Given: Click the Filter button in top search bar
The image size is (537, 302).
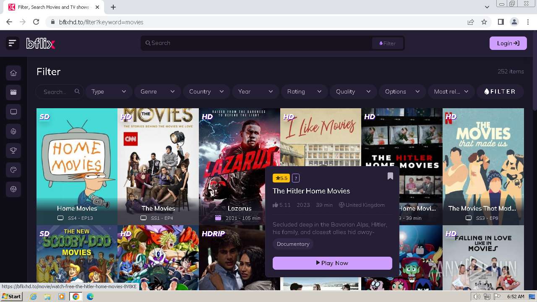Looking at the screenshot, I should pyautogui.click(x=387, y=43).
